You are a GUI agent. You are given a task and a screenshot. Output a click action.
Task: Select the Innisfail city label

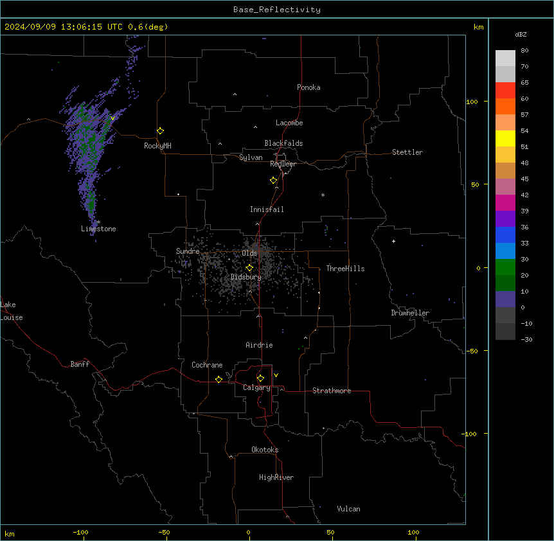click(267, 209)
